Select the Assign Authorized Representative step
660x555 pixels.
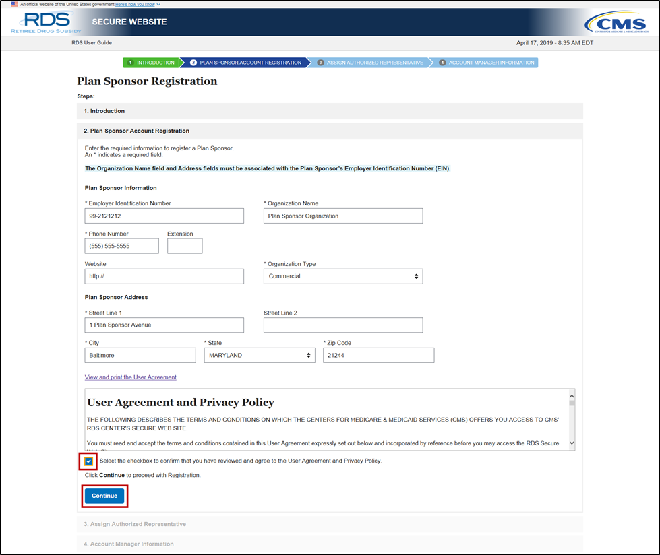(x=369, y=63)
